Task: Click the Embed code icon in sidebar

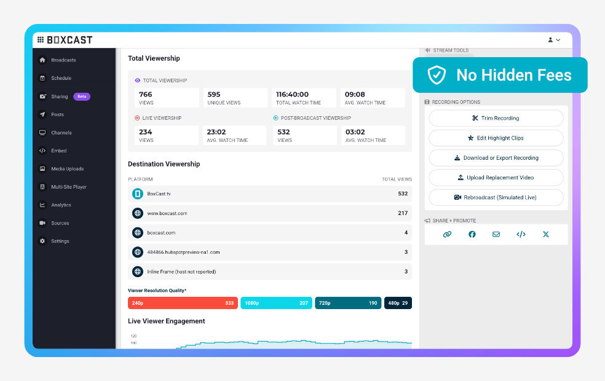Action: [42, 151]
